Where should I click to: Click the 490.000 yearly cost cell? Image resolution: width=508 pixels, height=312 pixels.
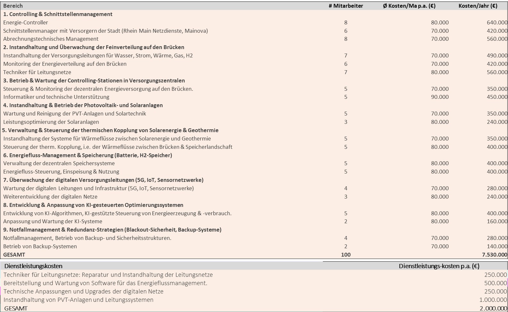pyautogui.click(x=497, y=55)
